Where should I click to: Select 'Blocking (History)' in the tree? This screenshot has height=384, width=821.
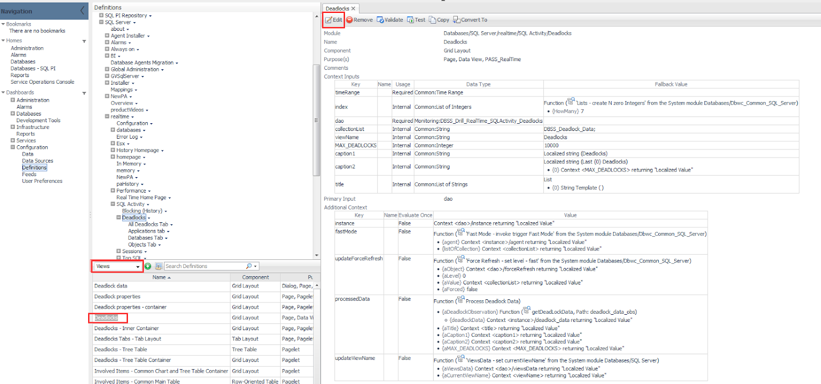click(x=142, y=210)
